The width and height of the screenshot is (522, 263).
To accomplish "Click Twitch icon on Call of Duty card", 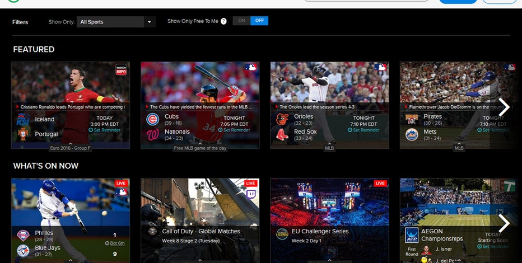I will [251, 195].
